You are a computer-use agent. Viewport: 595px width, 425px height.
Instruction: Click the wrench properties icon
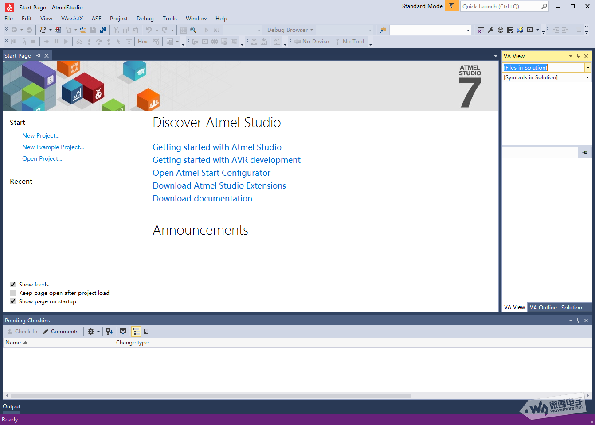[491, 30]
